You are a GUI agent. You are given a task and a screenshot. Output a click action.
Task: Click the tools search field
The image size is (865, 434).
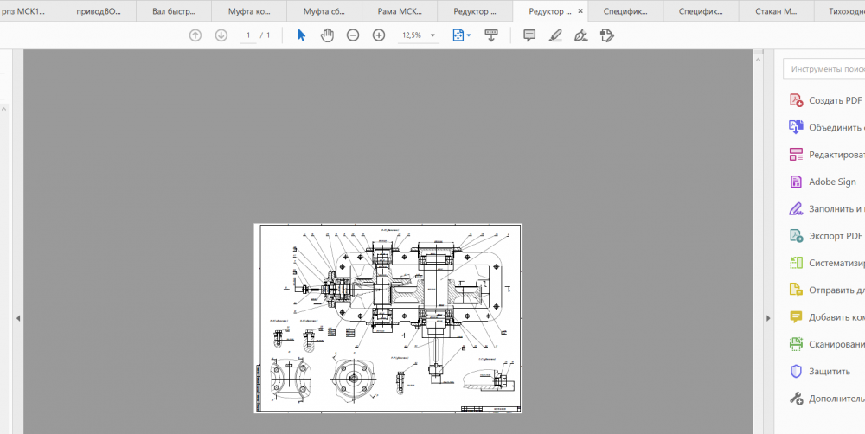824,69
